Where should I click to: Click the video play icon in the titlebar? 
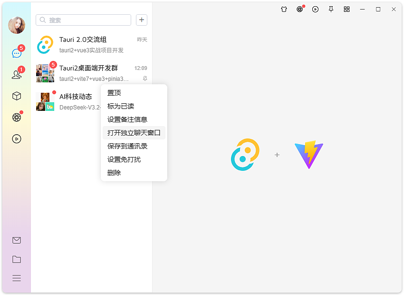315,9
